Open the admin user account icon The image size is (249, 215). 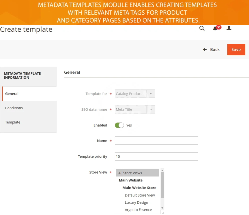pyautogui.click(x=229, y=28)
